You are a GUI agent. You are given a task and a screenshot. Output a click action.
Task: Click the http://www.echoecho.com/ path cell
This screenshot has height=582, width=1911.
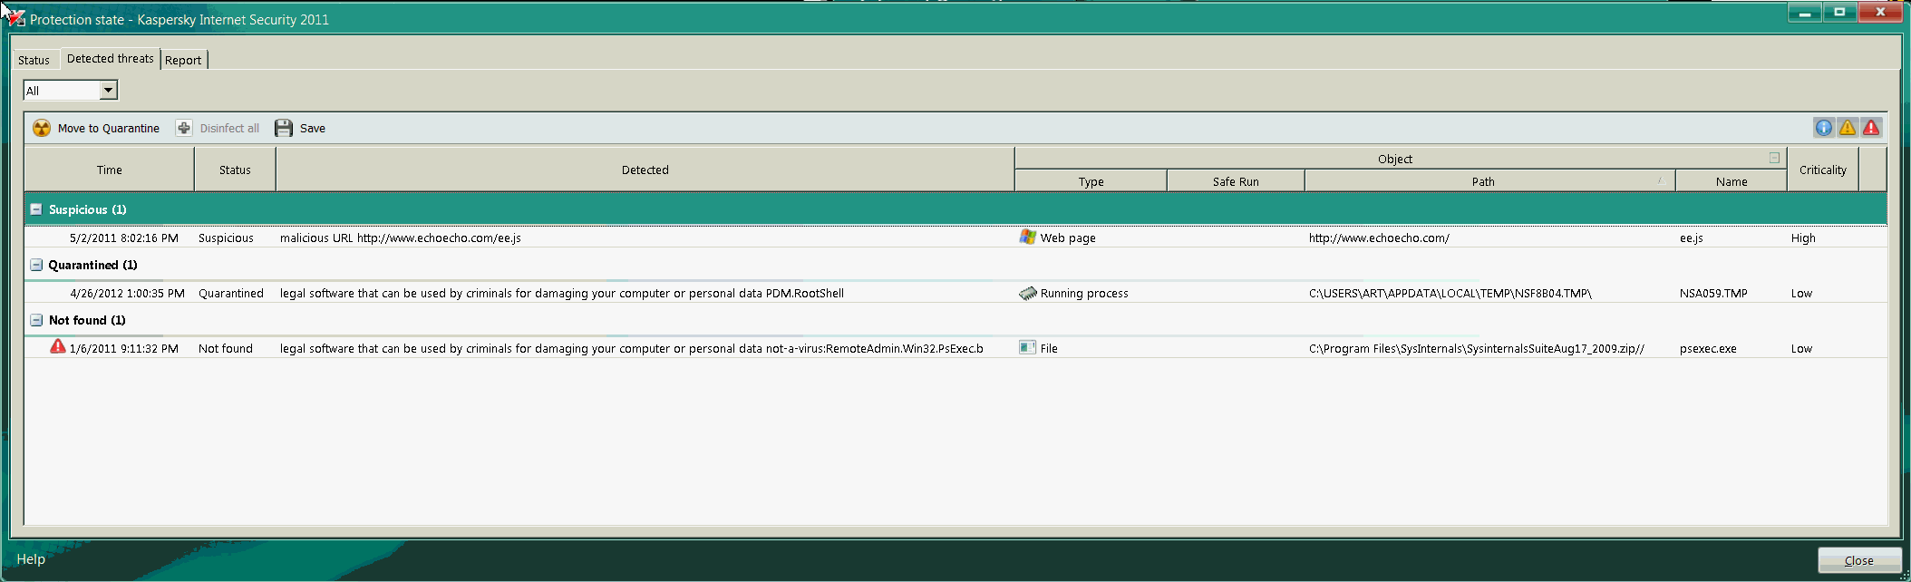click(x=1379, y=238)
